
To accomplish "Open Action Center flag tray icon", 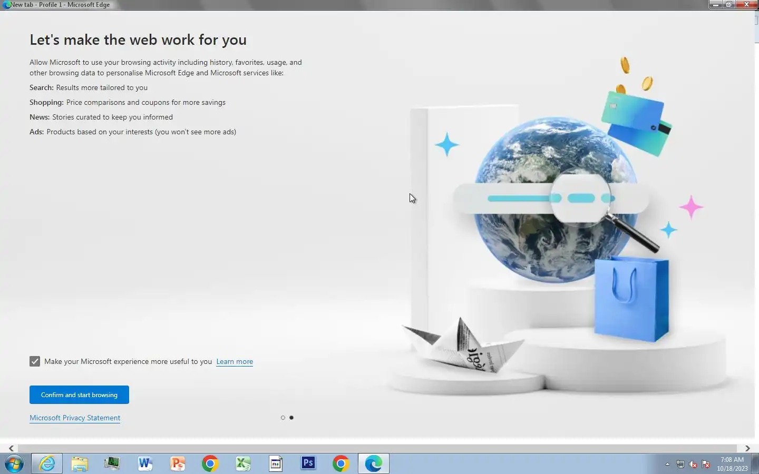I will (x=706, y=465).
